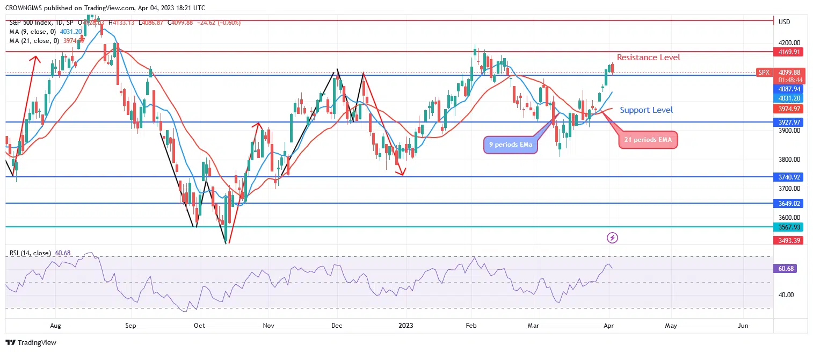This screenshot has height=352, width=813.
Task: Select the MA (21, close, 0) indicator legend
Action: [x=34, y=41]
